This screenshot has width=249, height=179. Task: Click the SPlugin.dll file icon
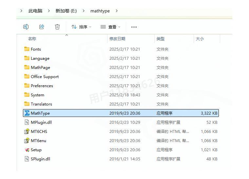point(27,159)
